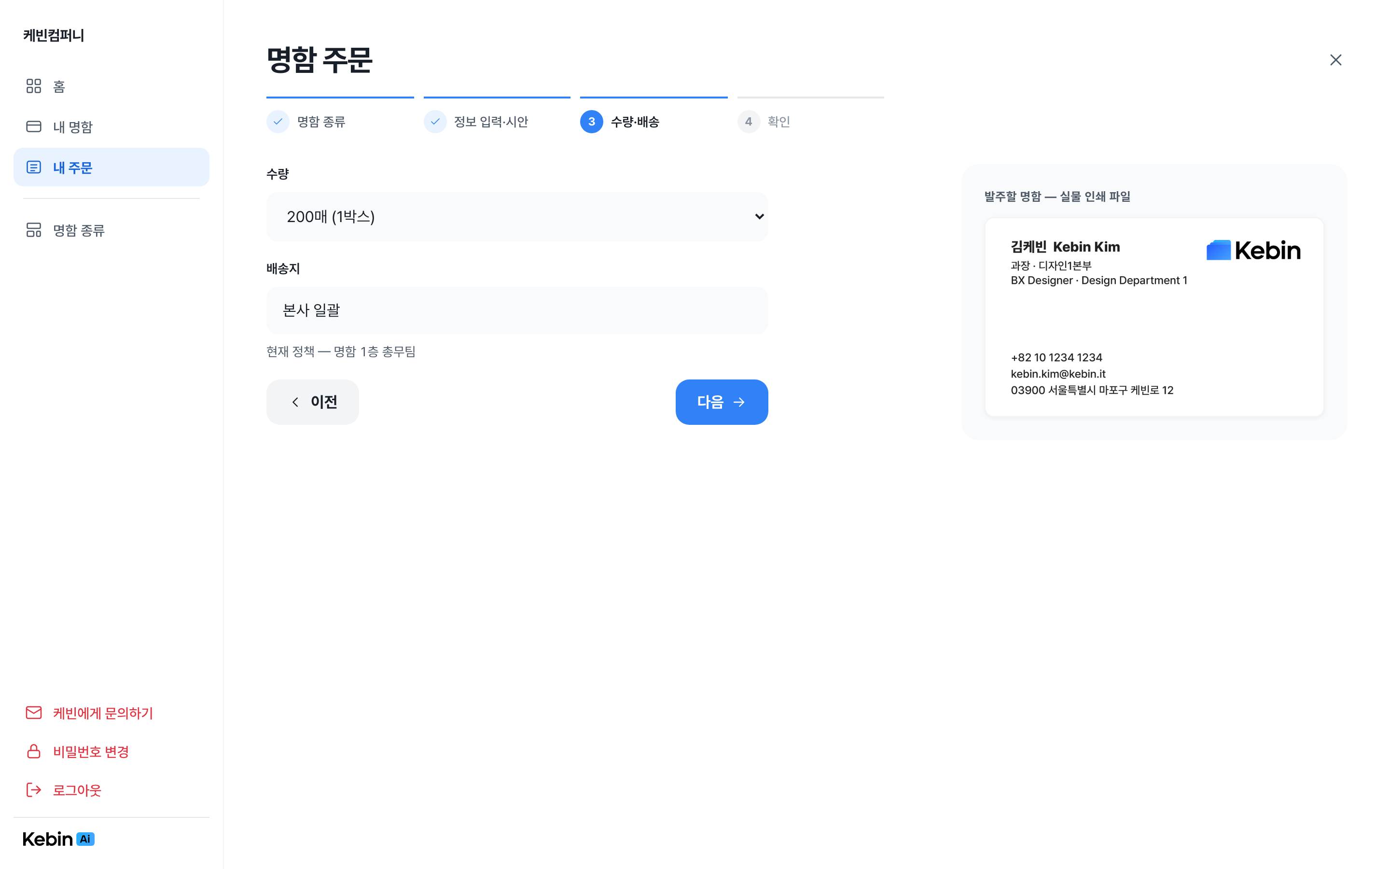Click the 과장 · 디자인1본부 line on card

[1051, 266]
